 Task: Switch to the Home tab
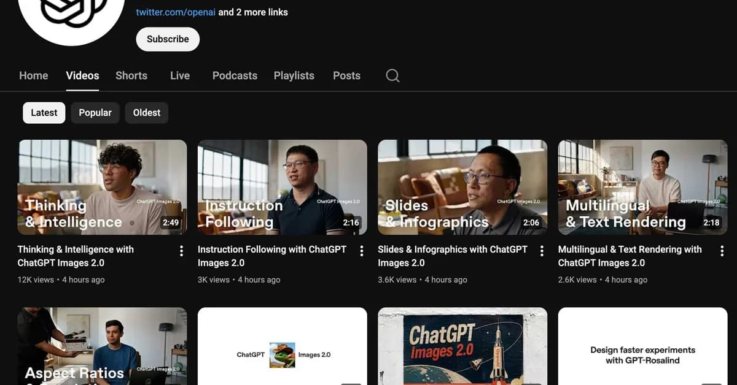point(34,75)
